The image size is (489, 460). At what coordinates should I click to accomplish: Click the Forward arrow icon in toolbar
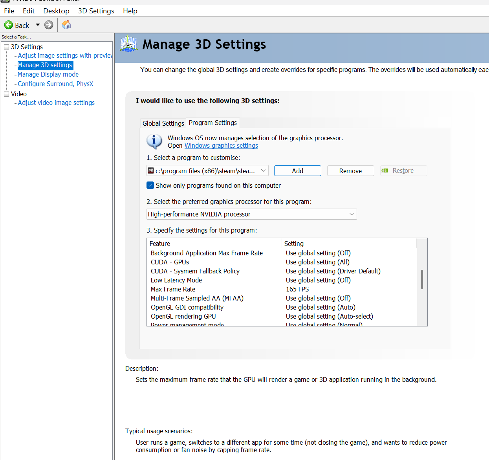(x=49, y=25)
